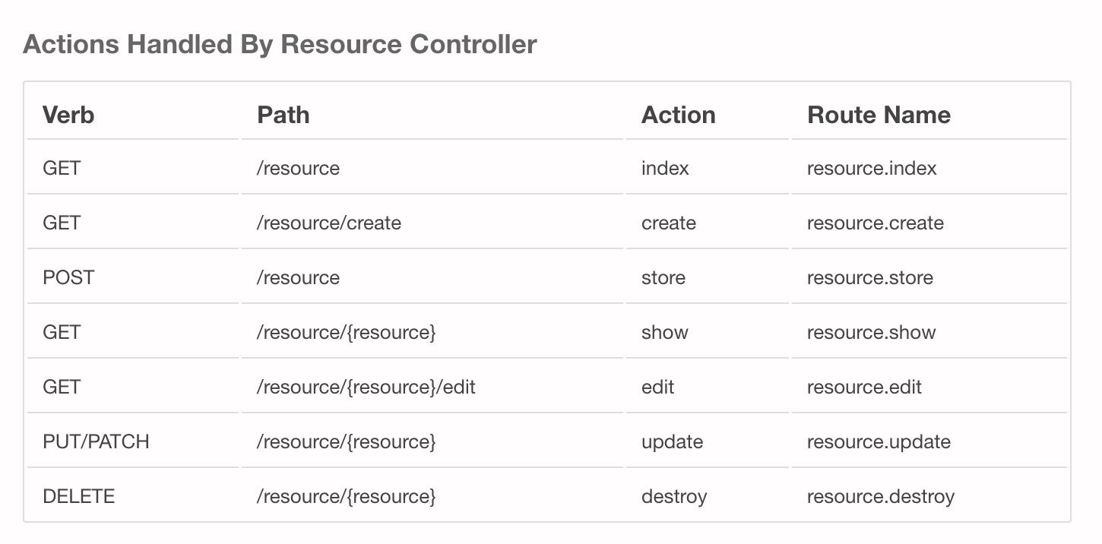The image size is (1102, 544).
Task: Select the resource.destroy route name
Action: (880, 496)
